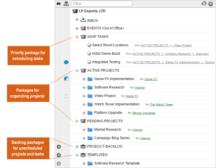The height and width of the screenshot is (168, 216).
Task: Click the collapse-all icon left of hierarchy
Action: pos(59,4)
